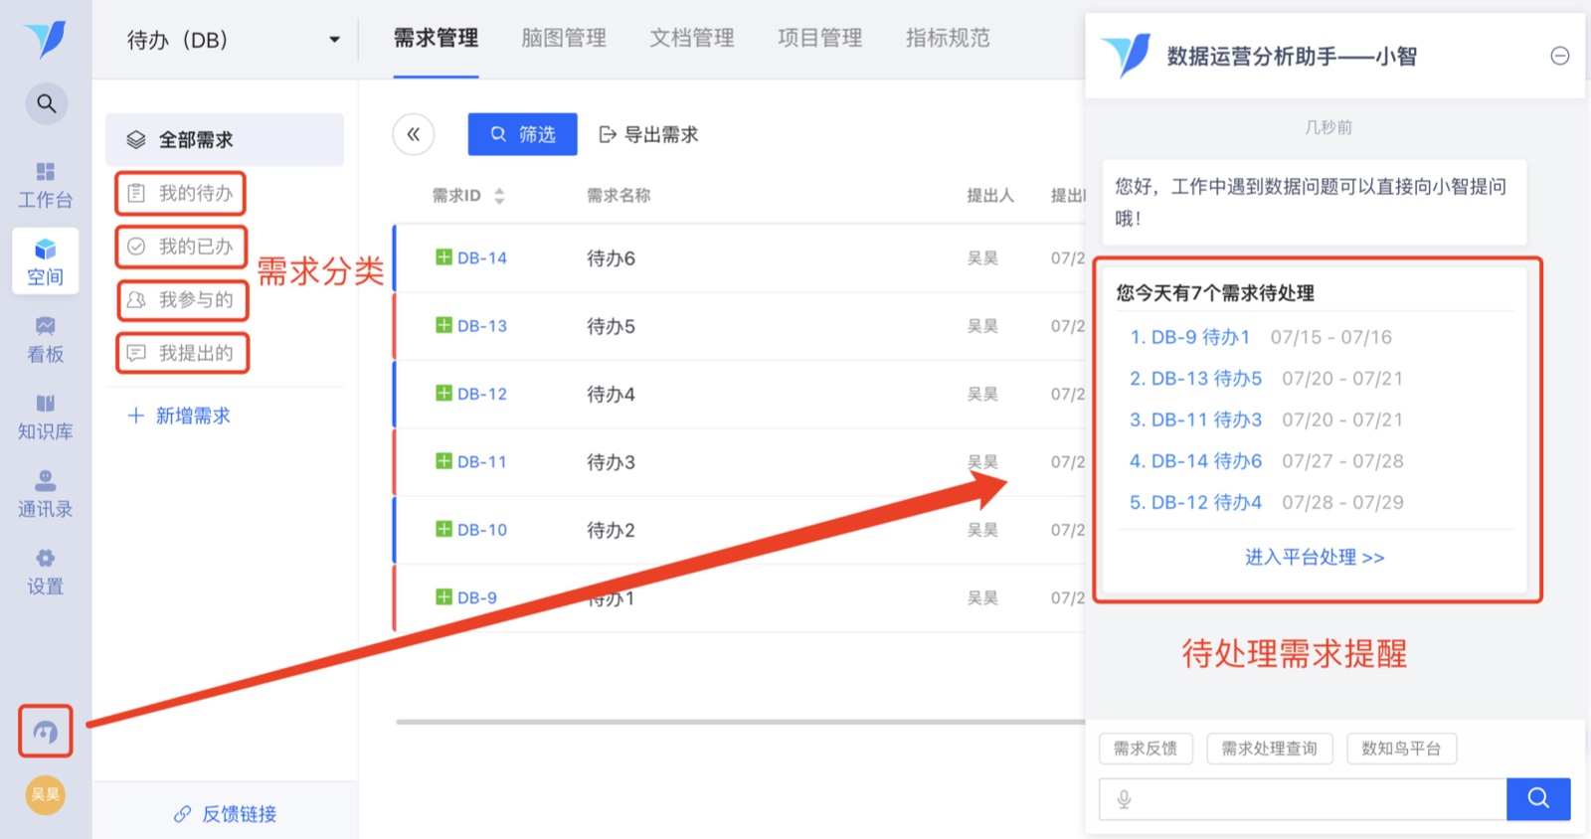Click the green plus icon beside DB-14
The width and height of the screenshot is (1591, 839).
pyautogui.click(x=443, y=257)
